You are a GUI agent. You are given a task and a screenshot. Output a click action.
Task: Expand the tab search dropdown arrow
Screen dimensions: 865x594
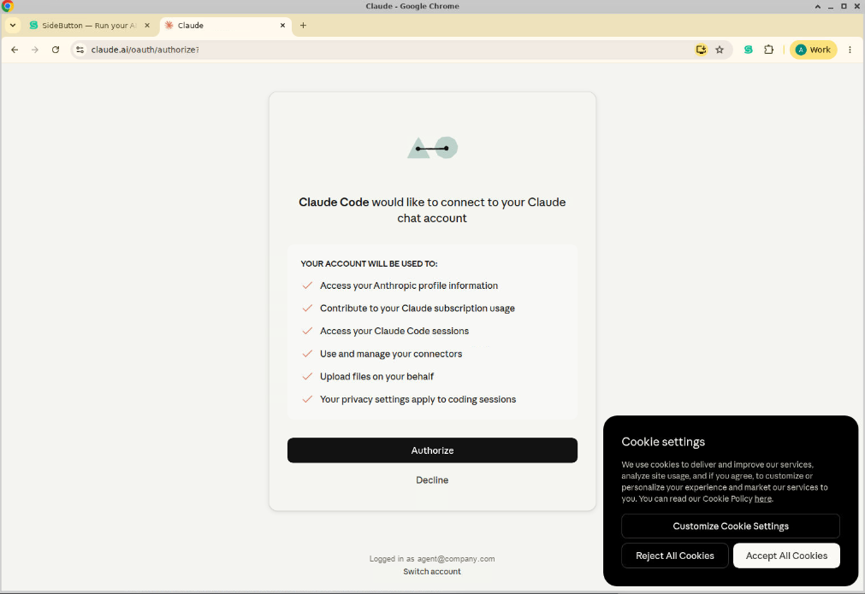13,26
